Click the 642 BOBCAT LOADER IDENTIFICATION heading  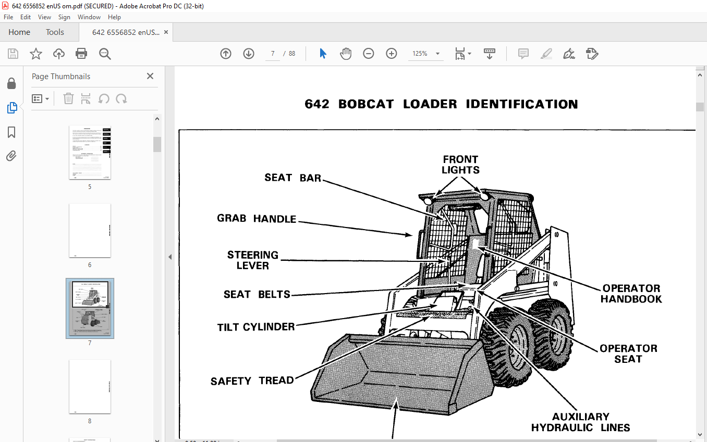[441, 104]
